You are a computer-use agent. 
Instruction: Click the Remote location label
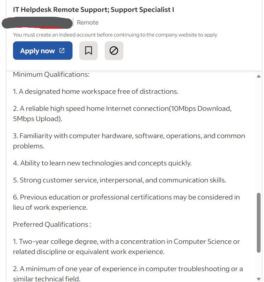point(88,23)
